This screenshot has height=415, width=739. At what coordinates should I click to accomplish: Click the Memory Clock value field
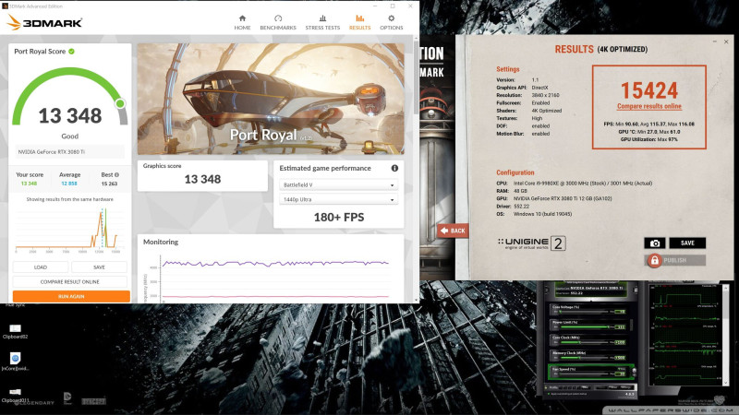[x=620, y=358]
